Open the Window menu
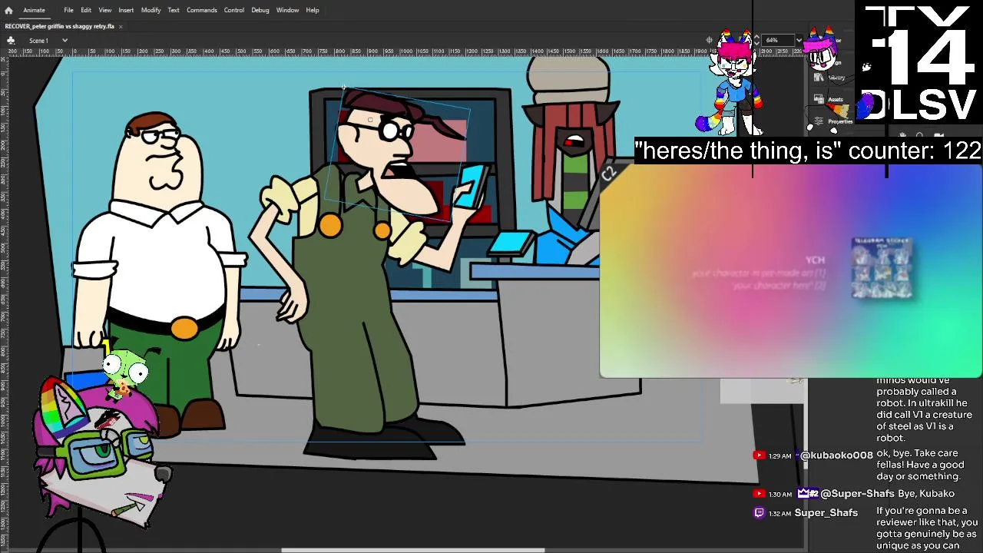Screen dimensions: 983x553 pos(287,10)
